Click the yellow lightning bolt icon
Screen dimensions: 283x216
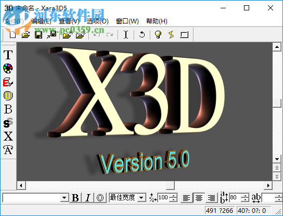tap(171, 34)
